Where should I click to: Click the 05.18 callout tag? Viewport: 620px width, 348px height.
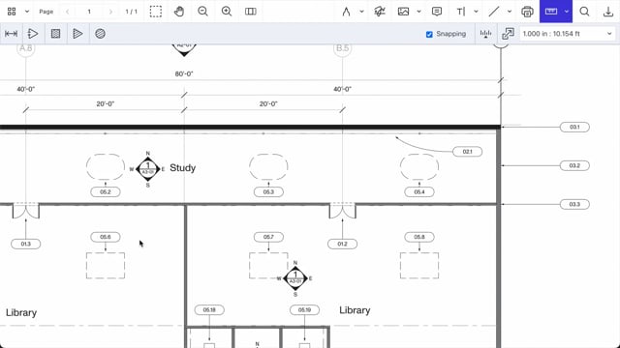coord(209,310)
